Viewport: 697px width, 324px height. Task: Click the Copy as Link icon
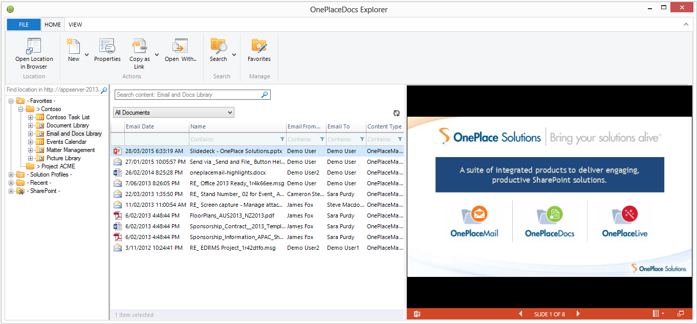139,47
